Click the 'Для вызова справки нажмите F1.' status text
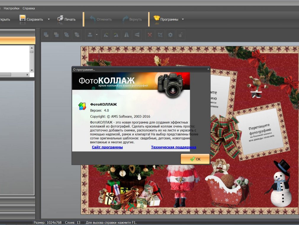Viewport: 299px width, 225px height. (x=111, y=223)
